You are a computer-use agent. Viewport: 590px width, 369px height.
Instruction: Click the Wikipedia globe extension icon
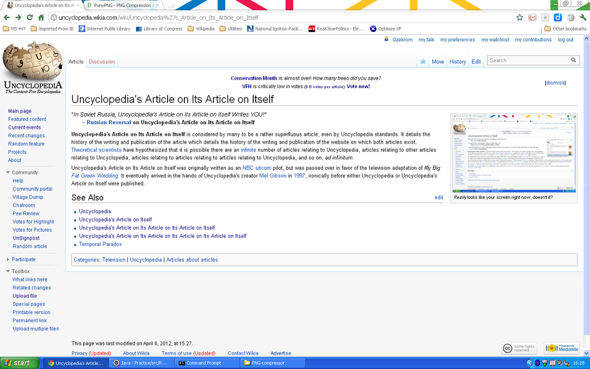click(570, 17)
